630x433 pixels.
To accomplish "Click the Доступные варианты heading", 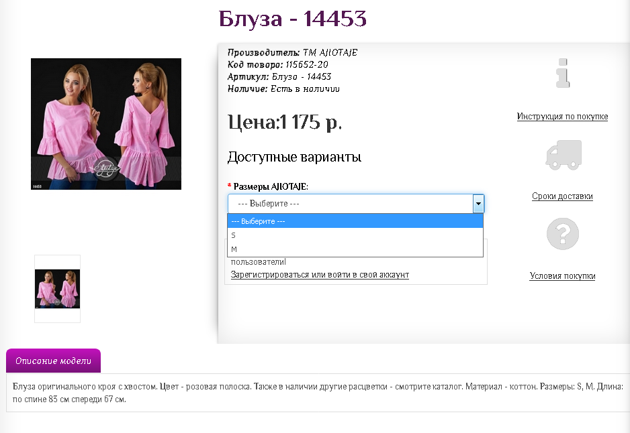I will pos(294,157).
